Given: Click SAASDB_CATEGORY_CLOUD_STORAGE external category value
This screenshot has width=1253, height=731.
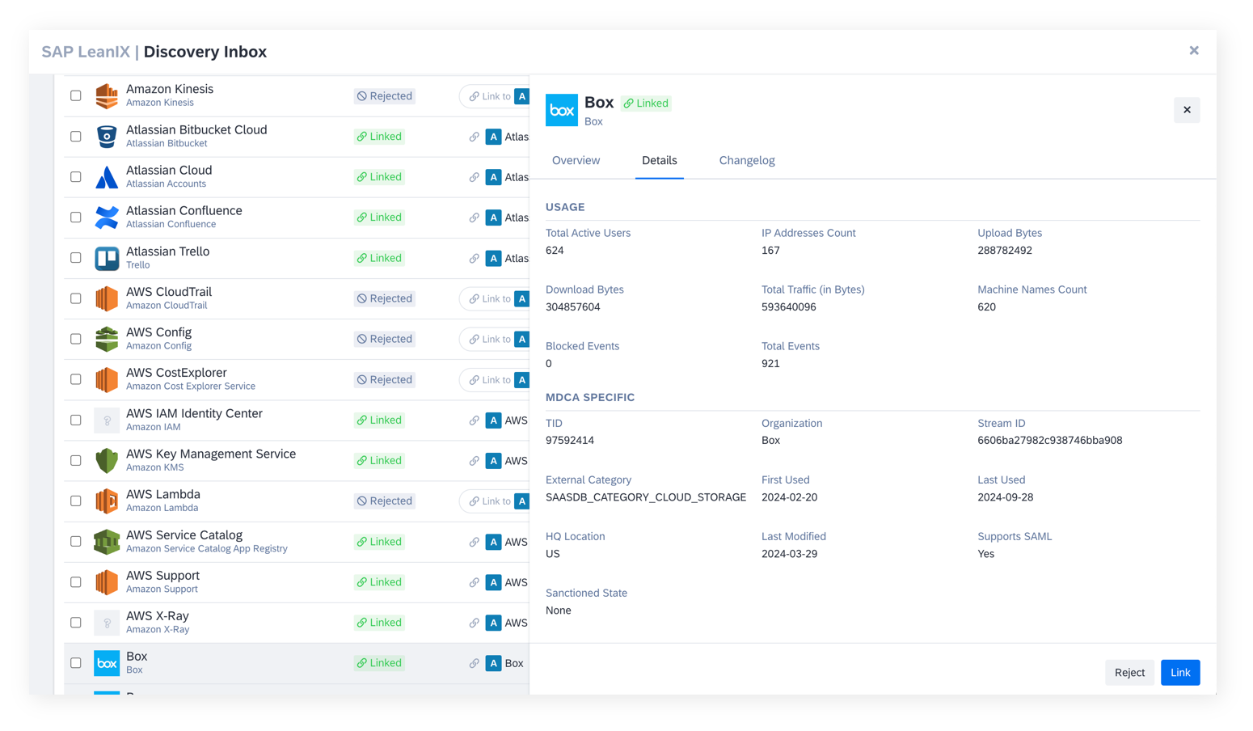Looking at the screenshot, I should point(646,497).
